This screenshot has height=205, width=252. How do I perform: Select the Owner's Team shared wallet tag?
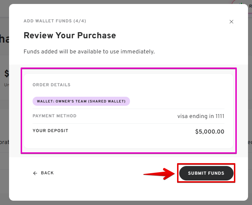tap(81, 101)
